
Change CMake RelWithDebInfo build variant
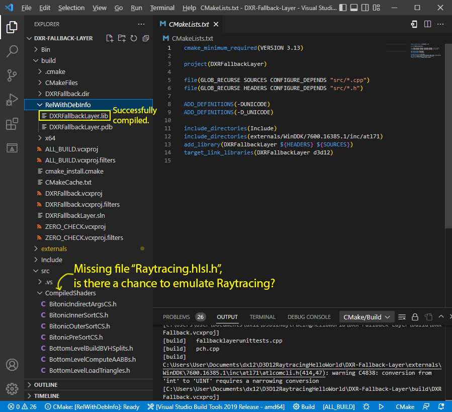92,407
